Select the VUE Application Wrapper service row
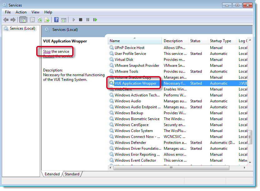Image resolution: width=260 pixels, height=191 pixels. pyautogui.click(x=178, y=83)
